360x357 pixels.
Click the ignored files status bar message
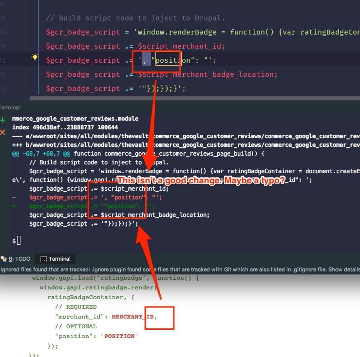[x=146, y=269]
